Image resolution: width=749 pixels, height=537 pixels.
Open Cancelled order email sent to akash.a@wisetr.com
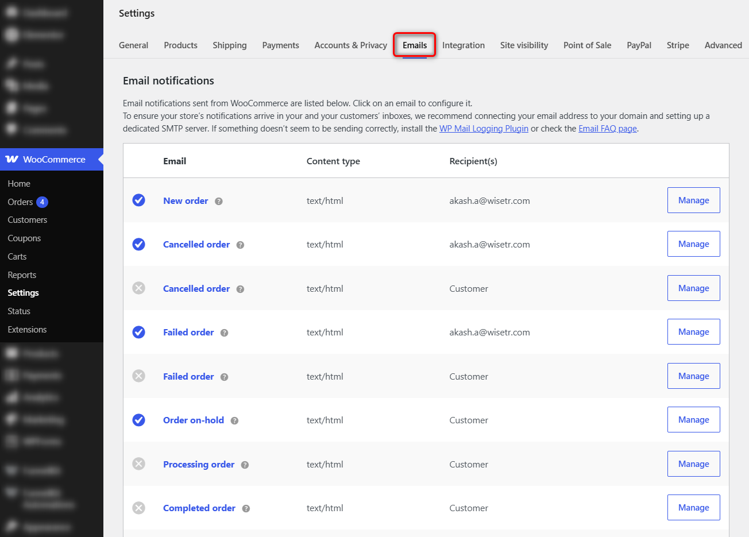click(196, 244)
